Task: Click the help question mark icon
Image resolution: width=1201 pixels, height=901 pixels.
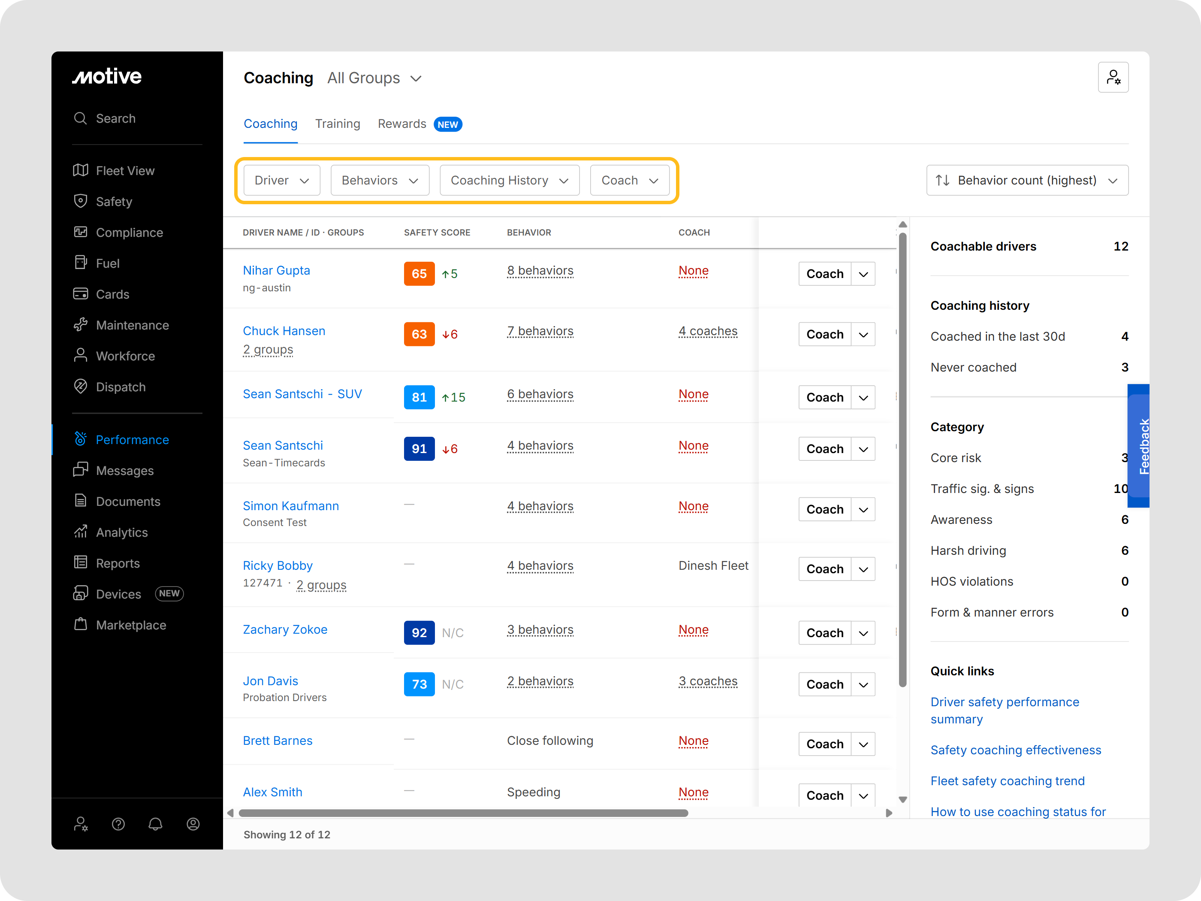Action: (118, 824)
